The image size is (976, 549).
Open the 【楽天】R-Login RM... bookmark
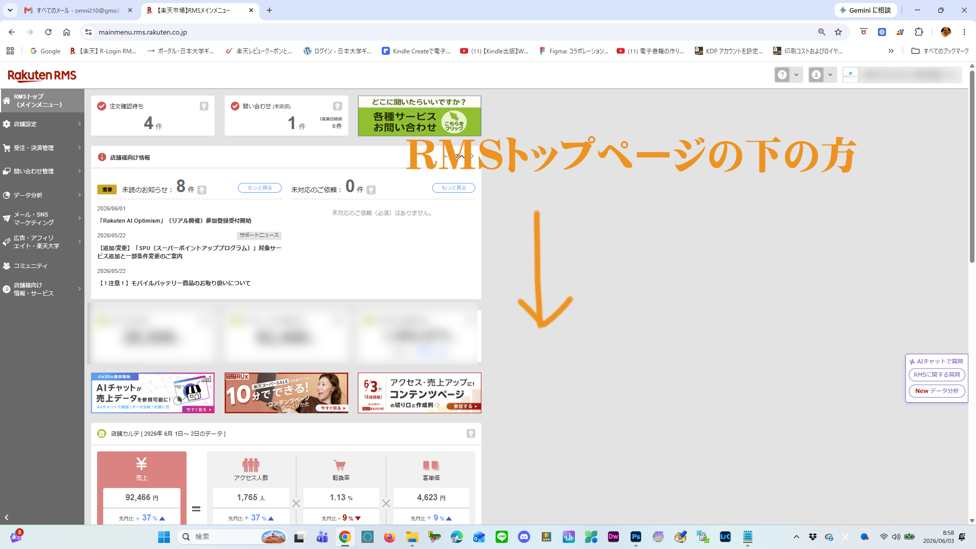103,51
